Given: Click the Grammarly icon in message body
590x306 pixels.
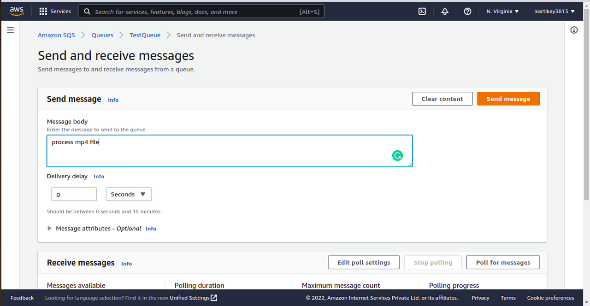Looking at the screenshot, I should 397,155.
